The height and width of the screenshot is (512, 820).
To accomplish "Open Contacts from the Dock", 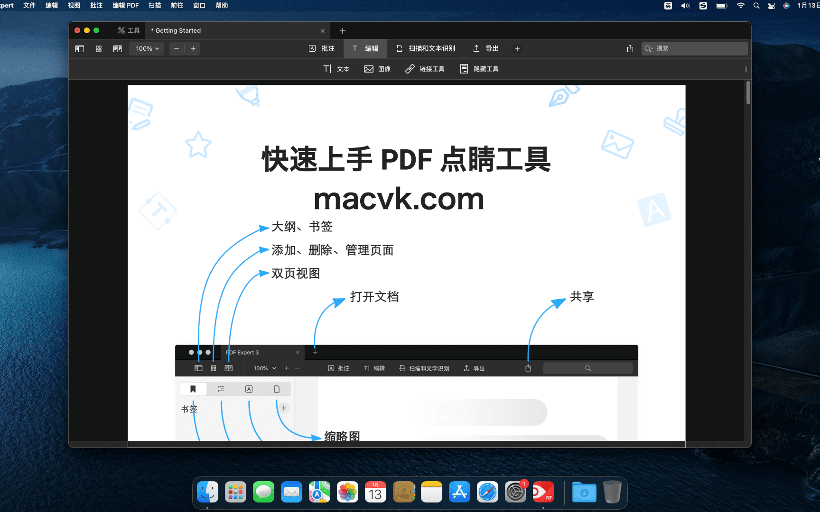I will pyautogui.click(x=404, y=492).
